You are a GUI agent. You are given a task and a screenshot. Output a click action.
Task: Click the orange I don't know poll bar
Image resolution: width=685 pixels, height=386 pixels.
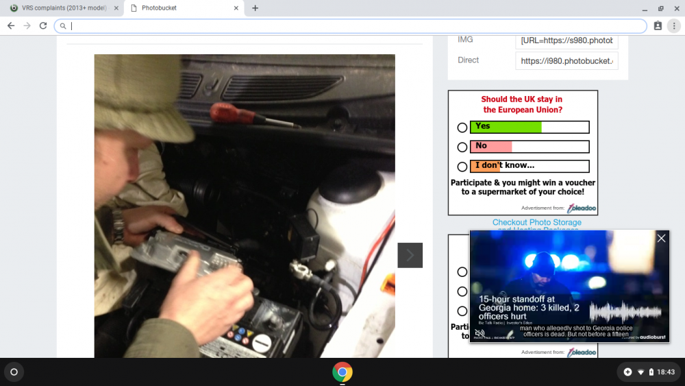coord(530,166)
